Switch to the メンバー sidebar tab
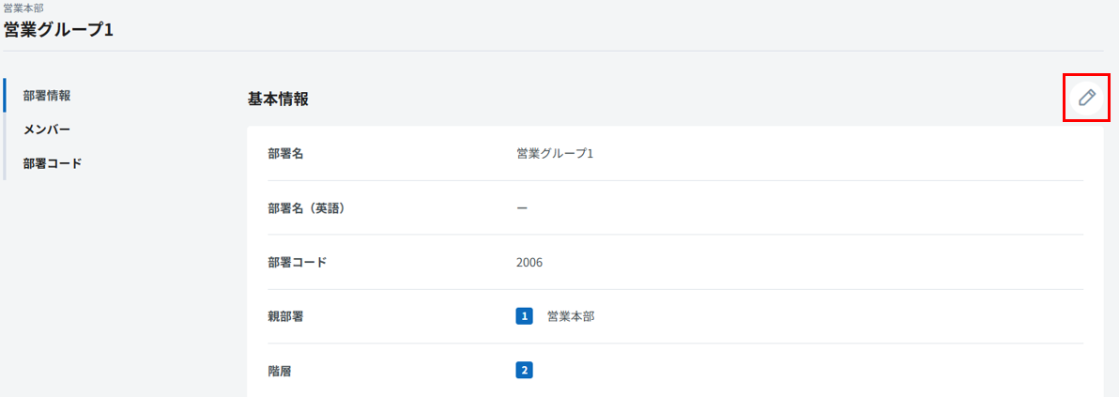Viewport: 1119px width, 397px height. pyautogui.click(x=47, y=130)
